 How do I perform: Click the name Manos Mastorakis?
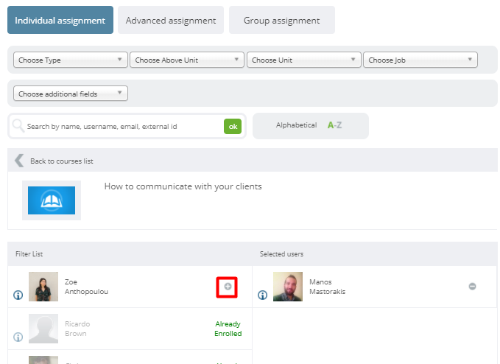coord(327,287)
